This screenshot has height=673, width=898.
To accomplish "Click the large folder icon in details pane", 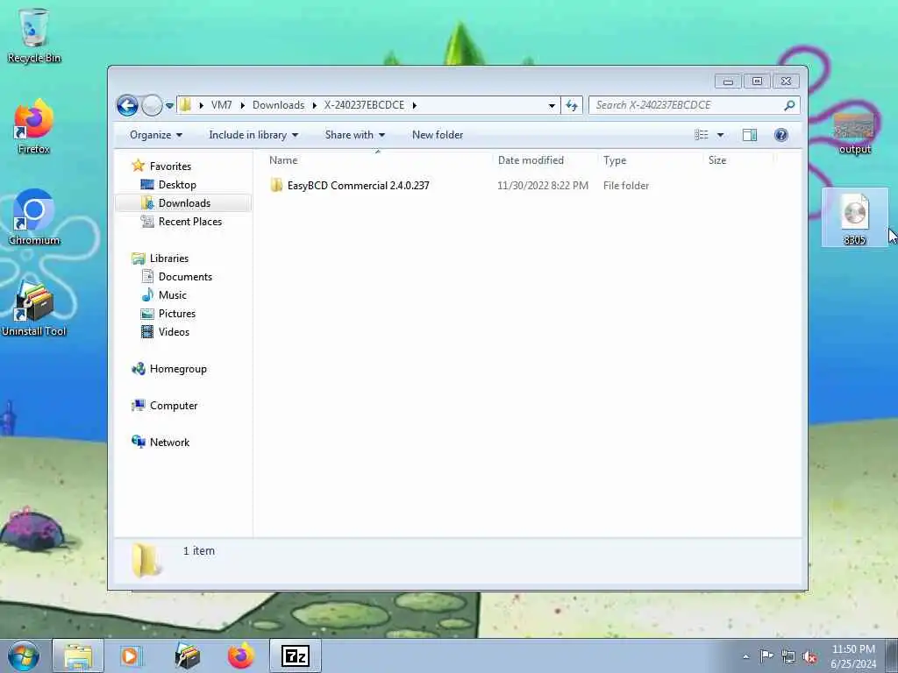I will click(x=146, y=560).
